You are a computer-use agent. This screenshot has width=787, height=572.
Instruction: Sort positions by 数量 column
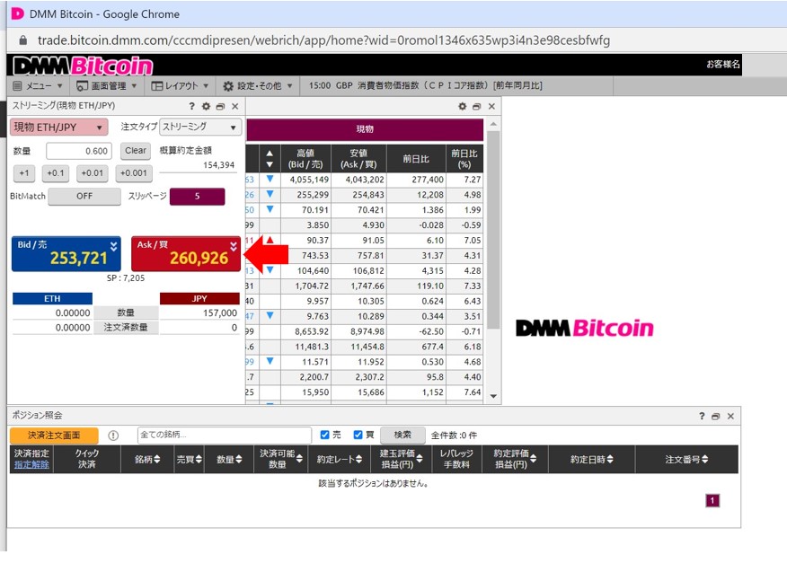pos(229,459)
